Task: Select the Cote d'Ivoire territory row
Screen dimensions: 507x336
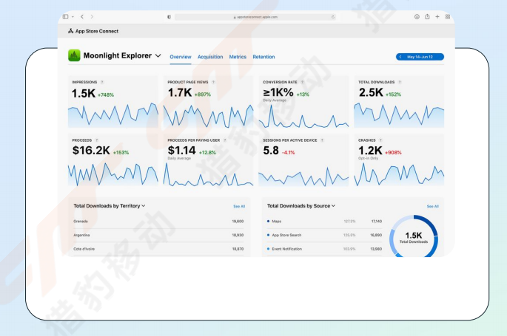Action: tap(158, 249)
